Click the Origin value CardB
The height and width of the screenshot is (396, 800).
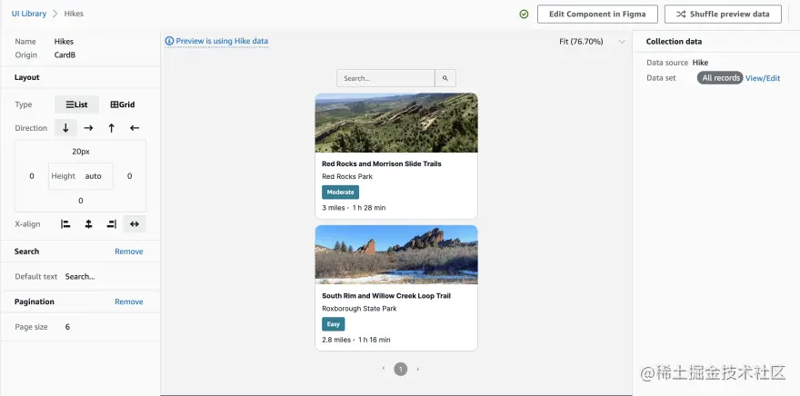point(65,54)
